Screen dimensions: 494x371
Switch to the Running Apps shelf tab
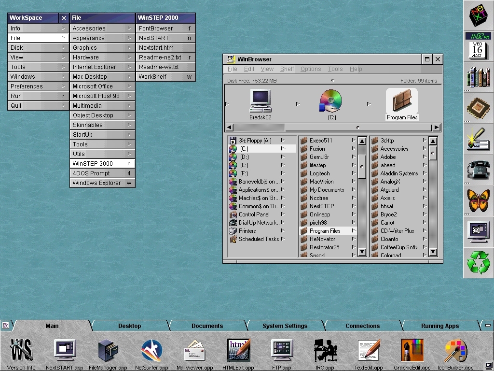tap(440, 326)
